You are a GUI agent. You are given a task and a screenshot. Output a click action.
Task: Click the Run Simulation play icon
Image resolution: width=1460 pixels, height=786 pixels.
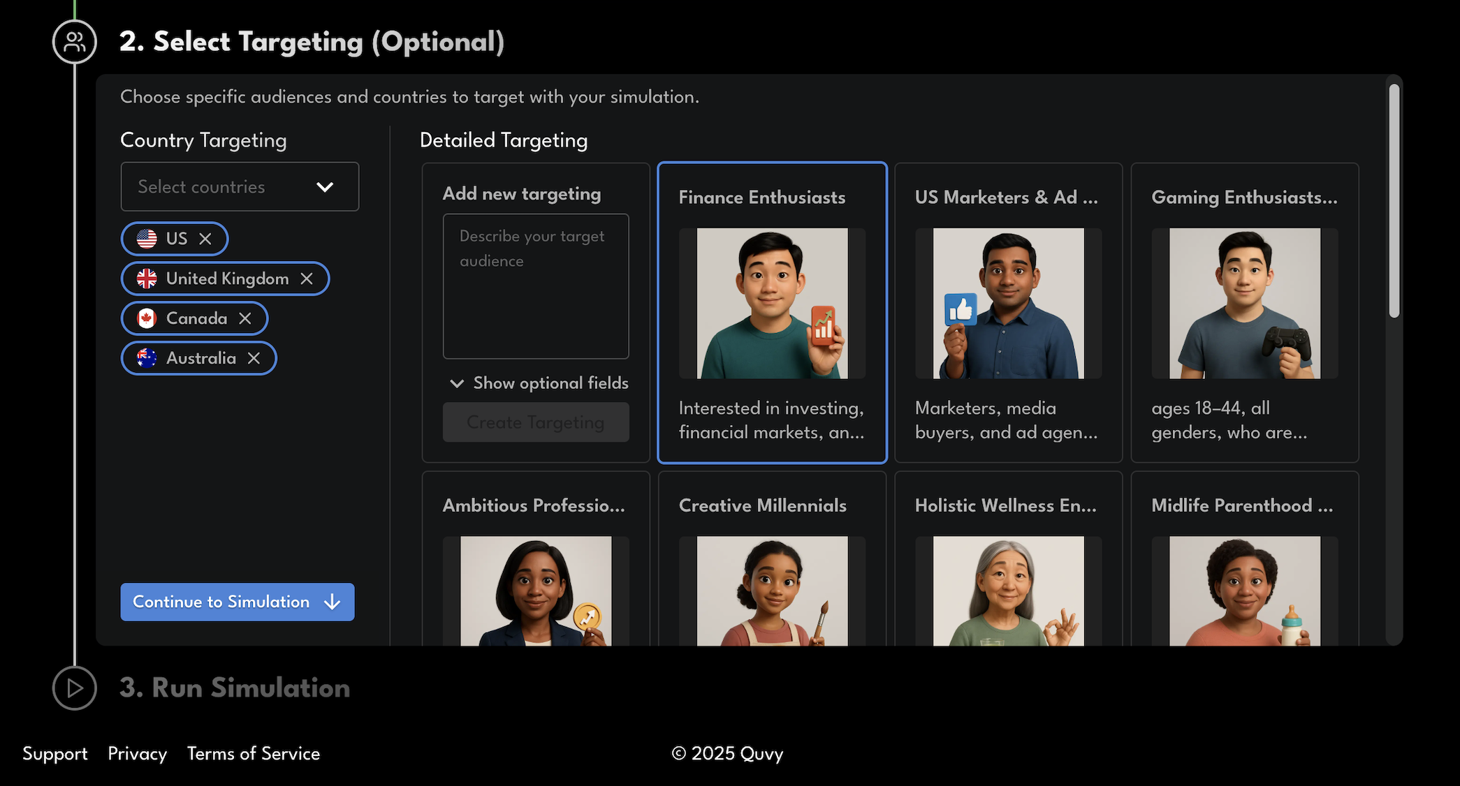(x=75, y=688)
